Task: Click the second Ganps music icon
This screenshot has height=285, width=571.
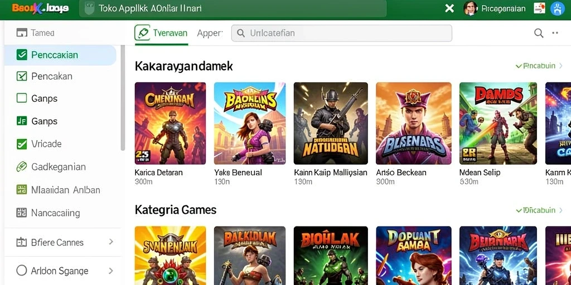Action: coord(22,121)
